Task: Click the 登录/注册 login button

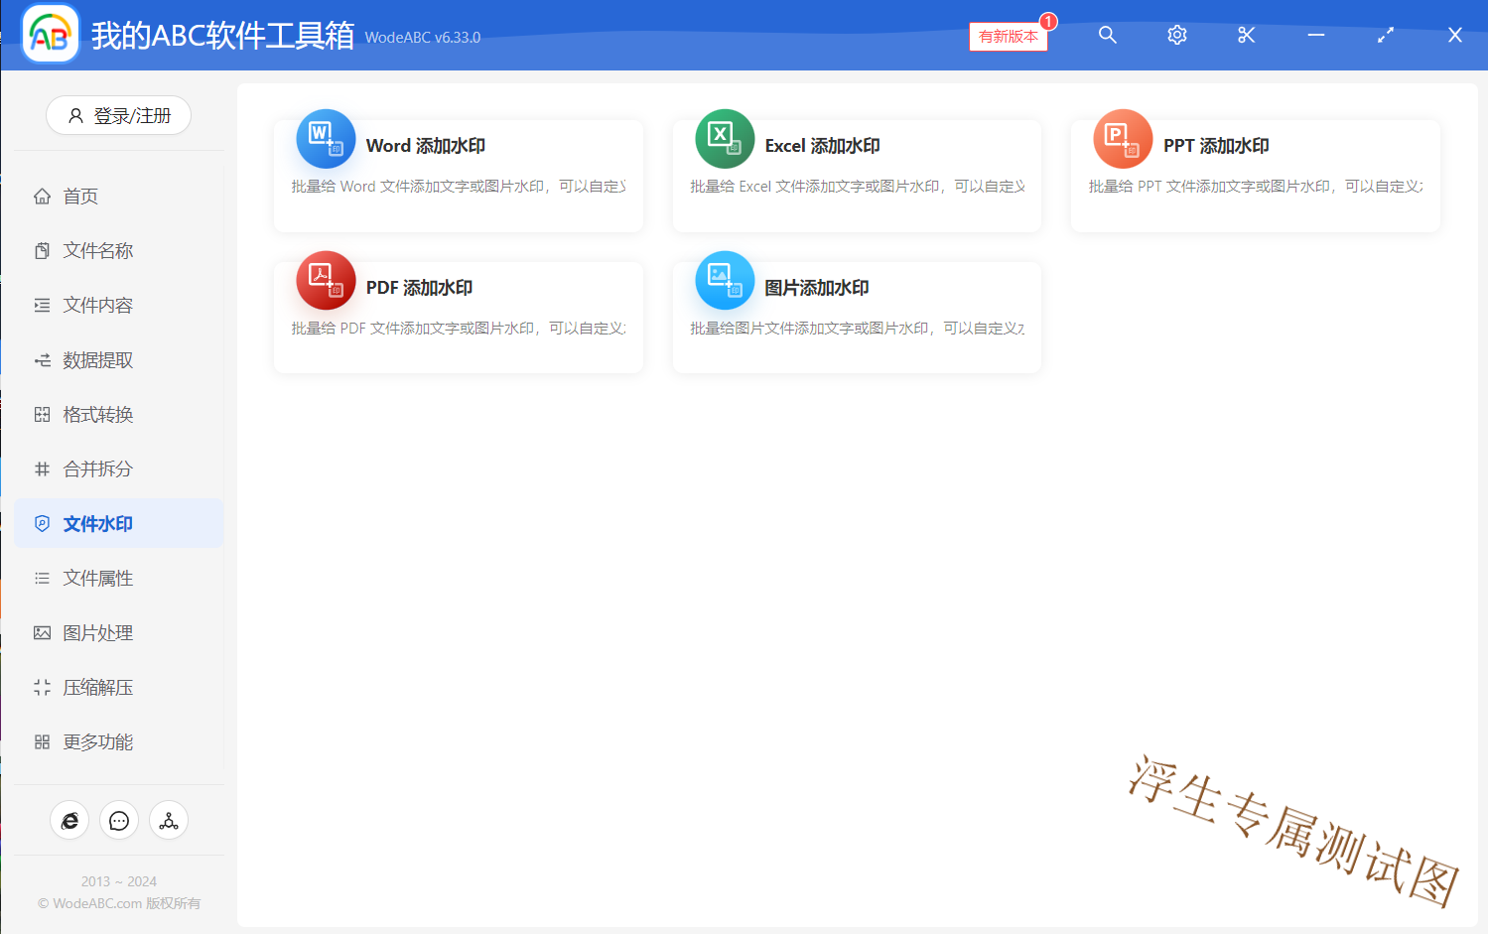Action: (118, 116)
